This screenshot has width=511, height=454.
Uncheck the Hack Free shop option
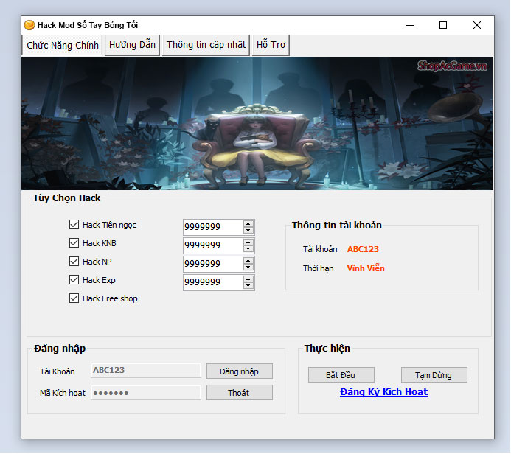coord(74,298)
